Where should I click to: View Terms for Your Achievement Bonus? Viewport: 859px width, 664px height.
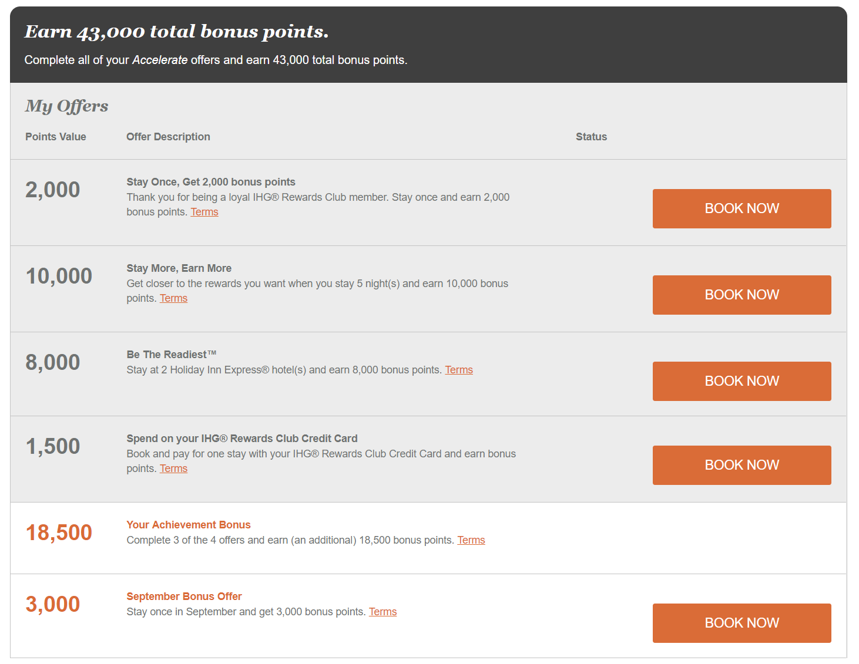tap(471, 540)
